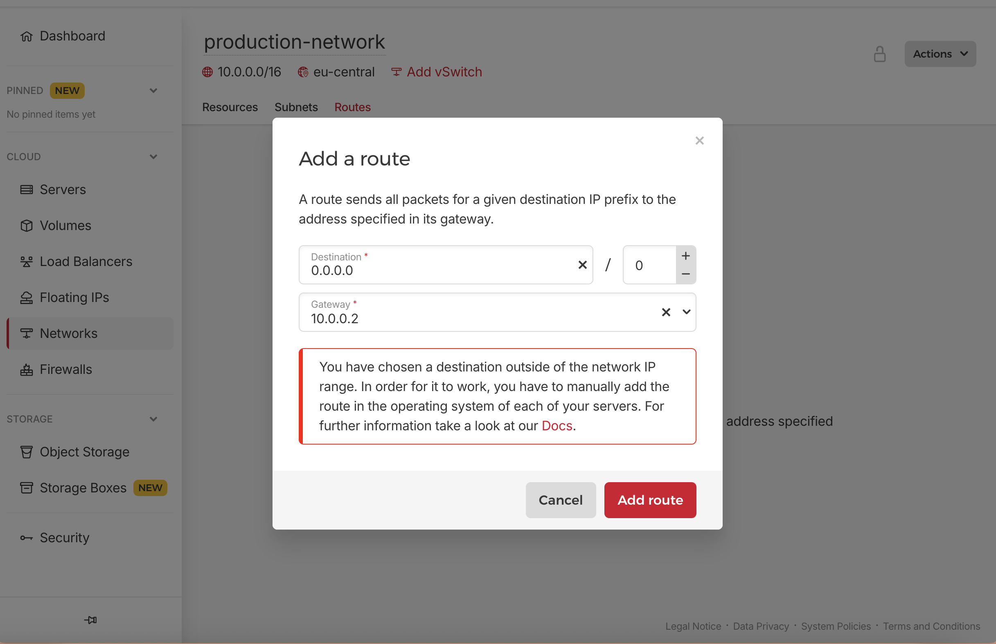Expand the Actions dropdown
Image resolution: width=996 pixels, height=644 pixels.
tap(940, 54)
